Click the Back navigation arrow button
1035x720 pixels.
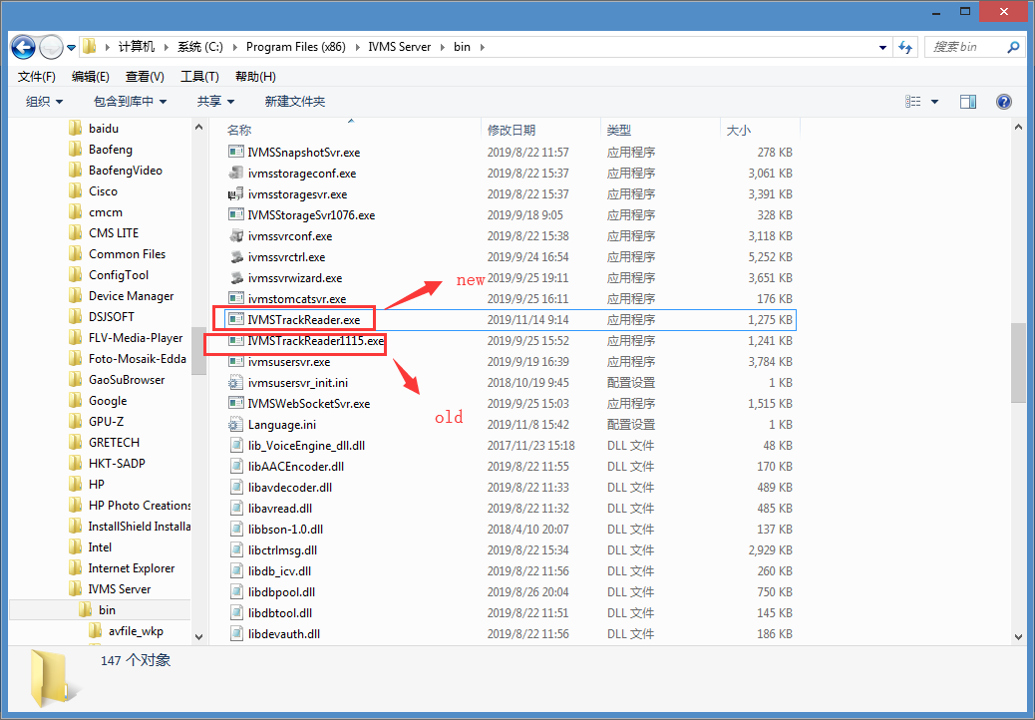pyautogui.click(x=24, y=47)
